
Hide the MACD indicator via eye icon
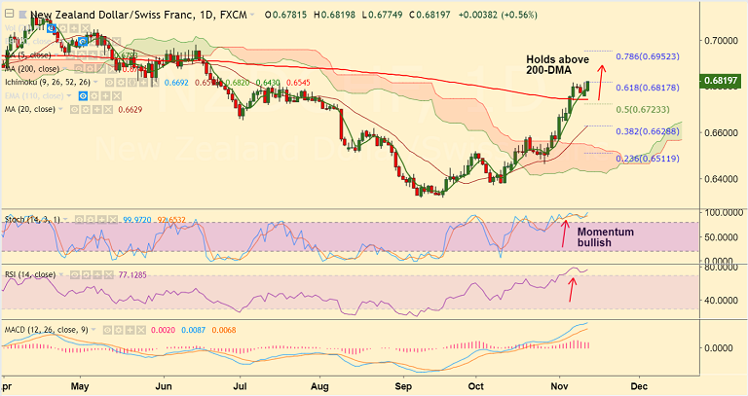point(107,330)
